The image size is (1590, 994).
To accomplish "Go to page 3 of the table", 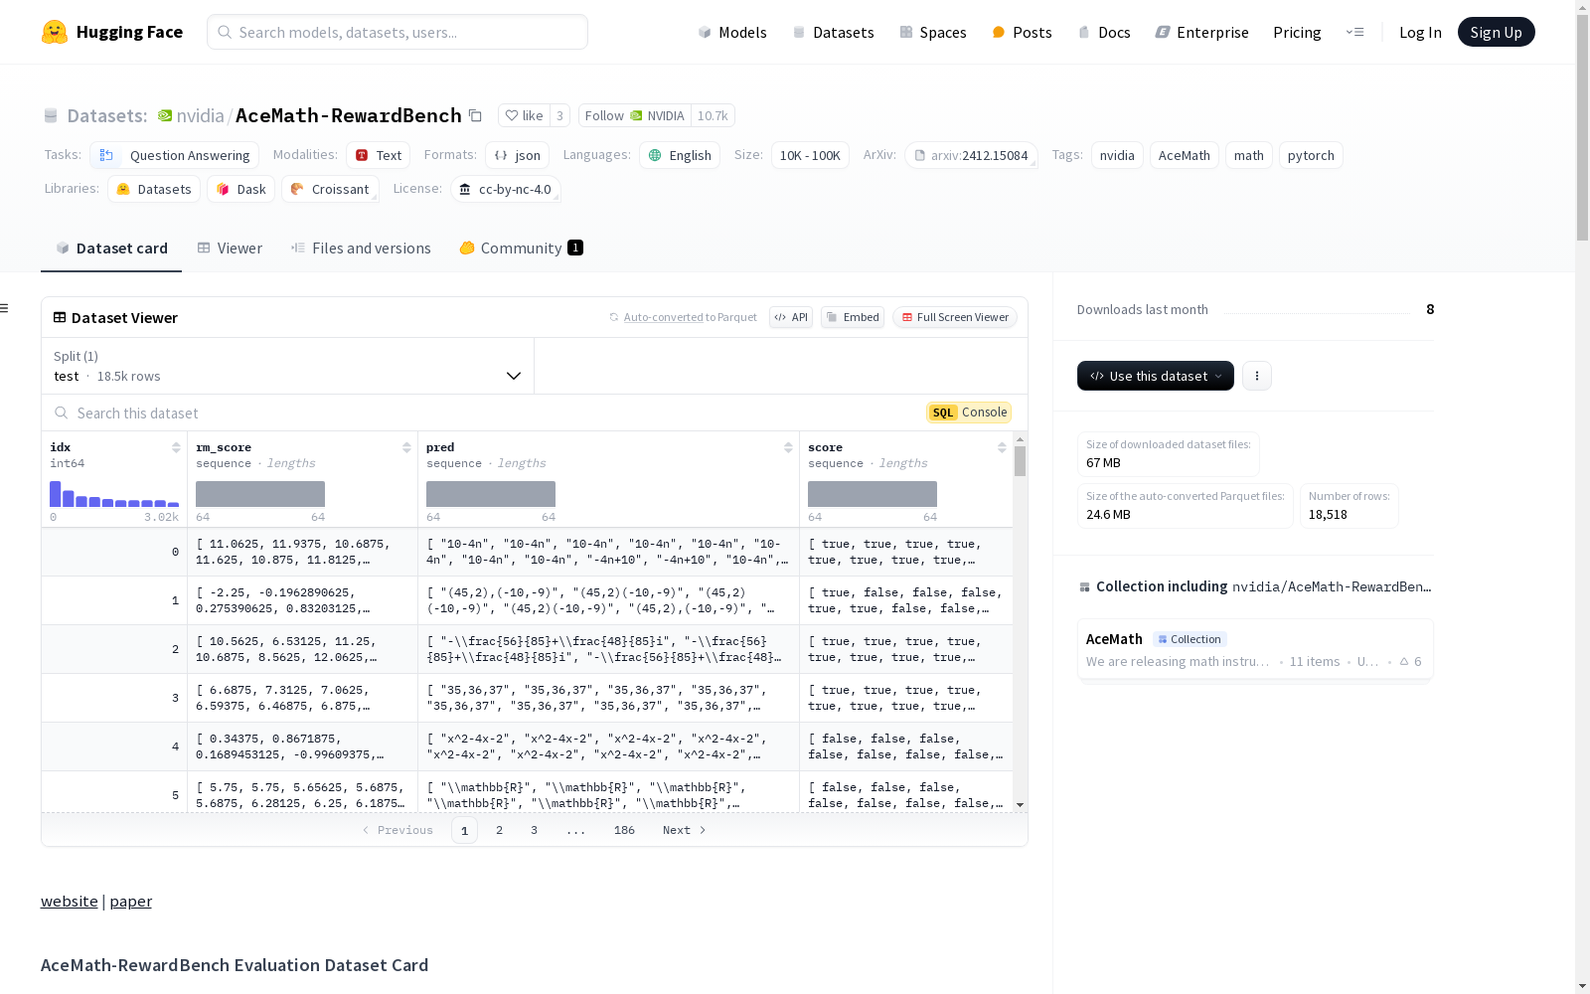I will click(x=534, y=830).
